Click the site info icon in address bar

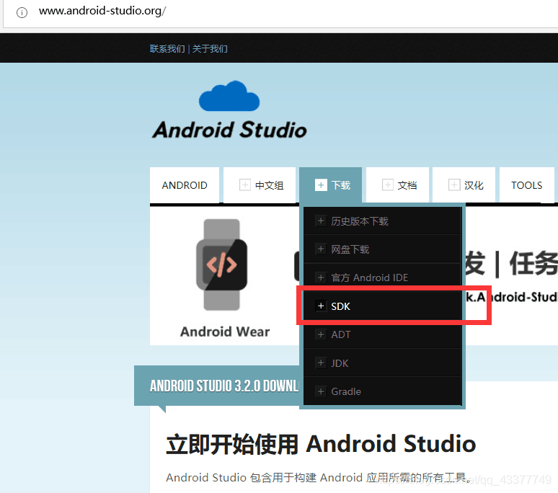tap(22, 12)
